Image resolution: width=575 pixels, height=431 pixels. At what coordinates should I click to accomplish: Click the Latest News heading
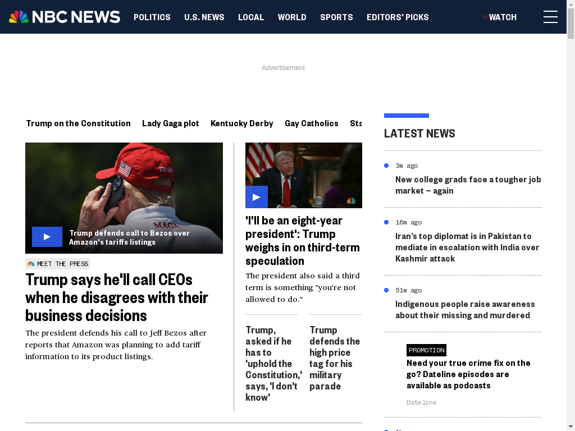pos(419,134)
